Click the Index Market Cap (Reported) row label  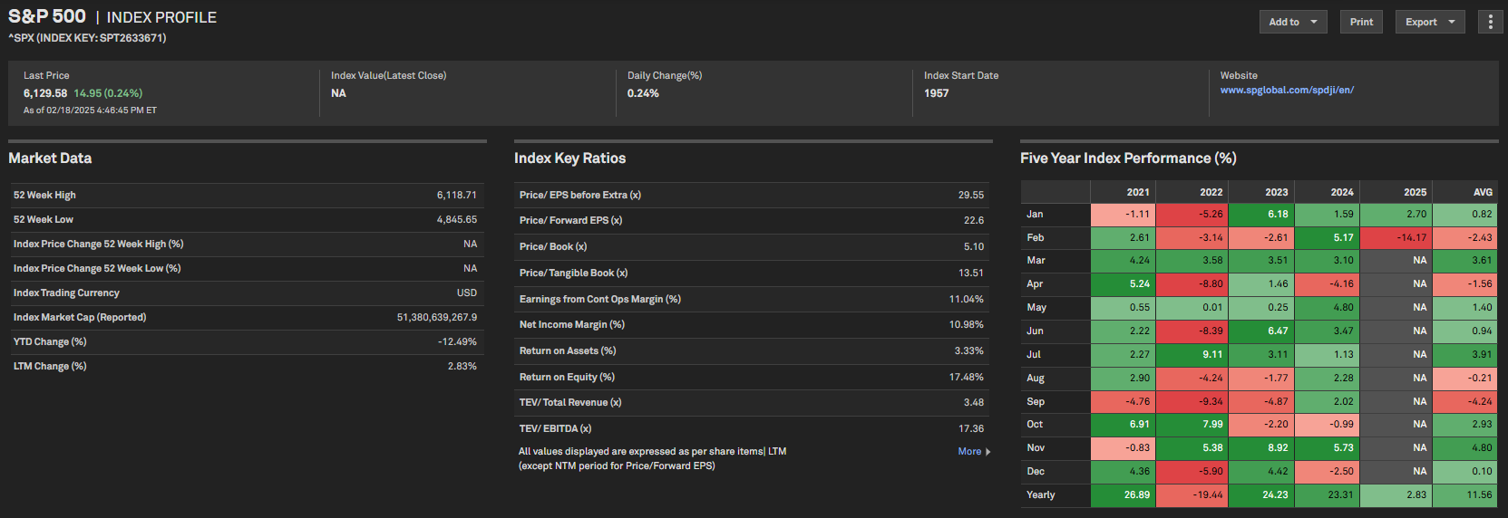point(80,317)
